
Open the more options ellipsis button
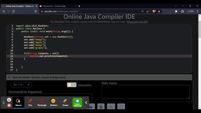111,107
